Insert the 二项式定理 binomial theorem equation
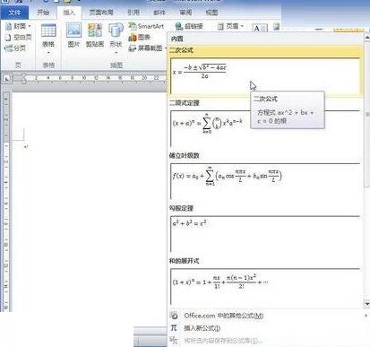The image size is (370, 347). point(265,128)
